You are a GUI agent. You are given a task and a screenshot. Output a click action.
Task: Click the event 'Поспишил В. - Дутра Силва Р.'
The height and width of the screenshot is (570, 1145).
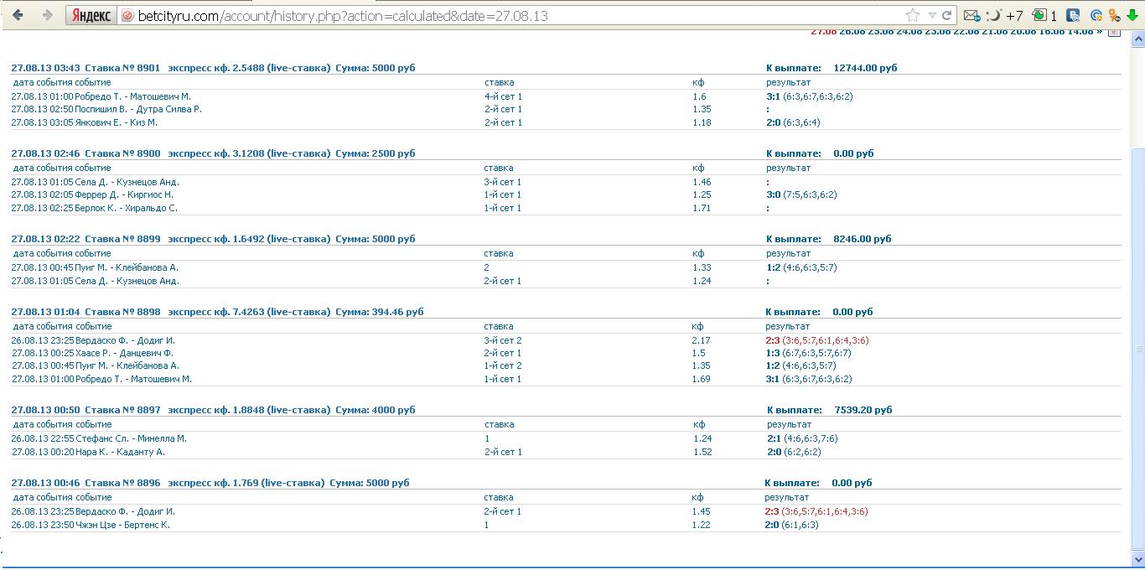coord(138,109)
